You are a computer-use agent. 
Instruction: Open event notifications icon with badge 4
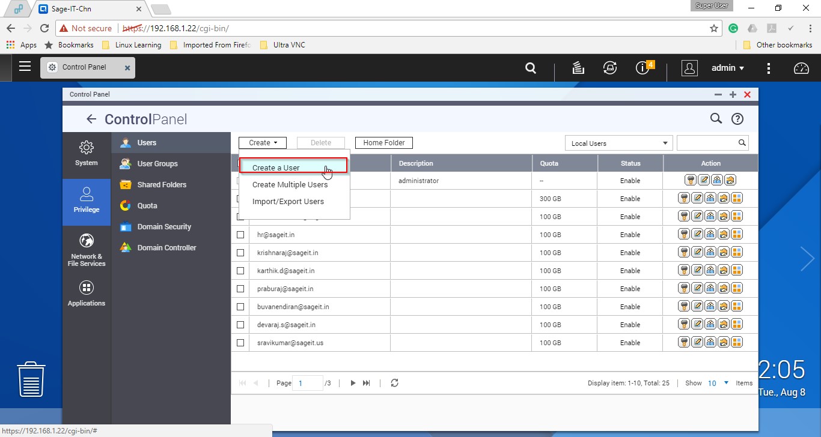[642, 68]
